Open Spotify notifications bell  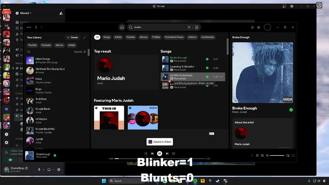252,27
